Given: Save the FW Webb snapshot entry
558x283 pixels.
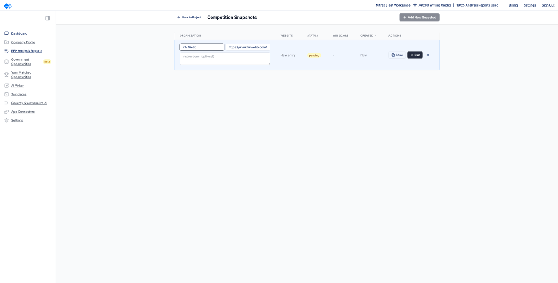Looking at the screenshot, I should pyautogui.click(x=397, y=55).
